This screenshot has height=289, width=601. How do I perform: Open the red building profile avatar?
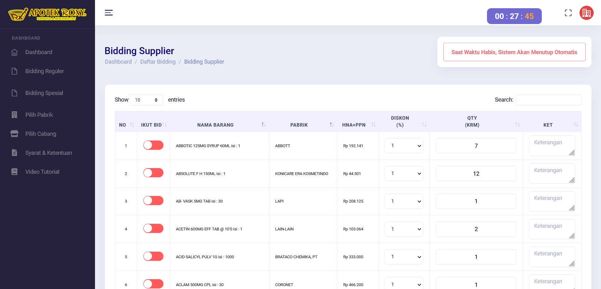tap(586, 13)
